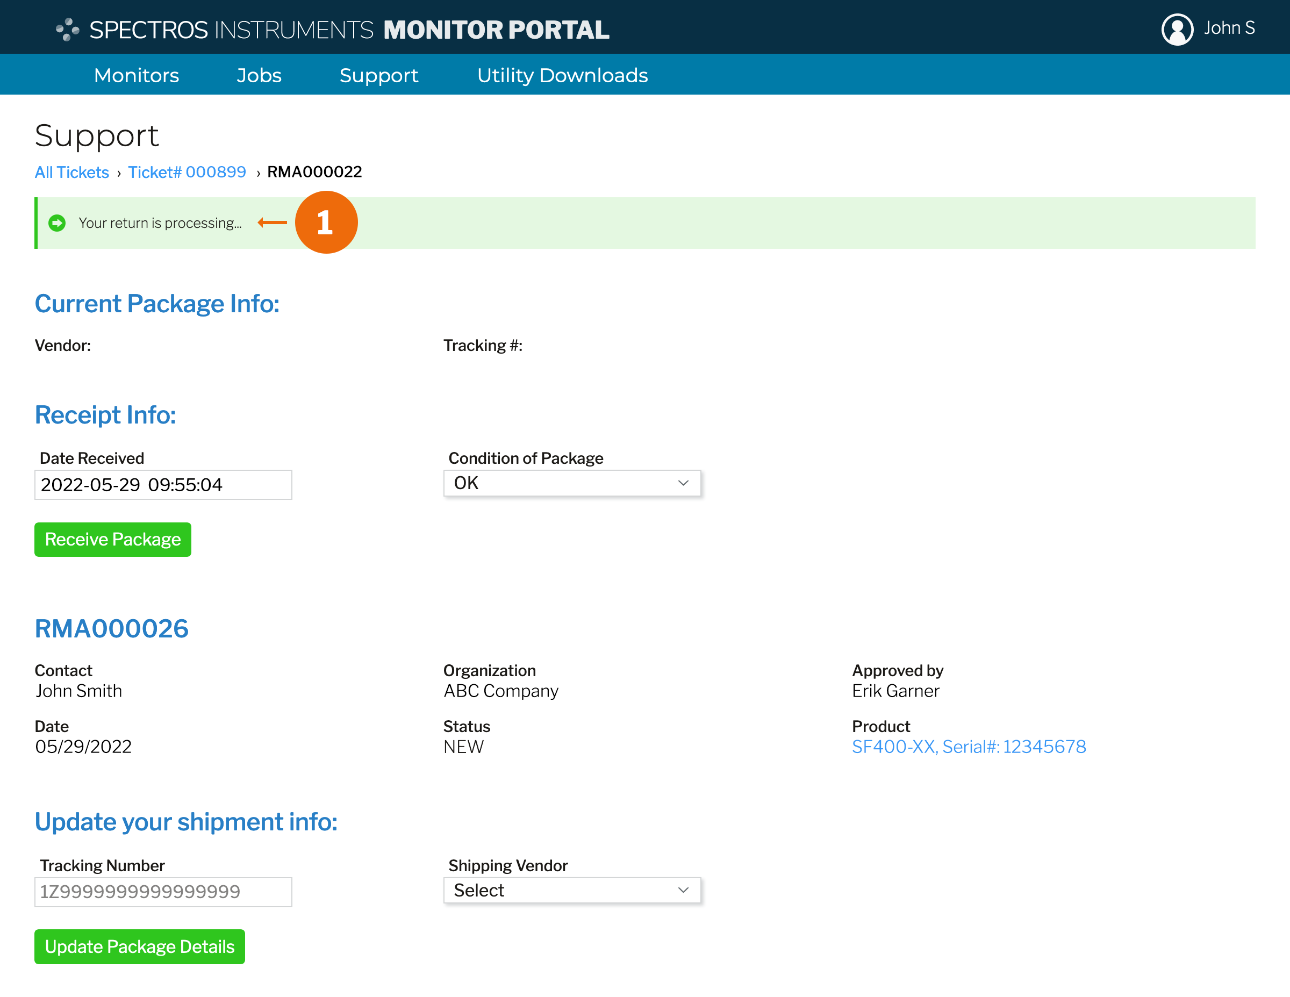
Task: Open the Monitors menu
Action: (x=136, y=75)
